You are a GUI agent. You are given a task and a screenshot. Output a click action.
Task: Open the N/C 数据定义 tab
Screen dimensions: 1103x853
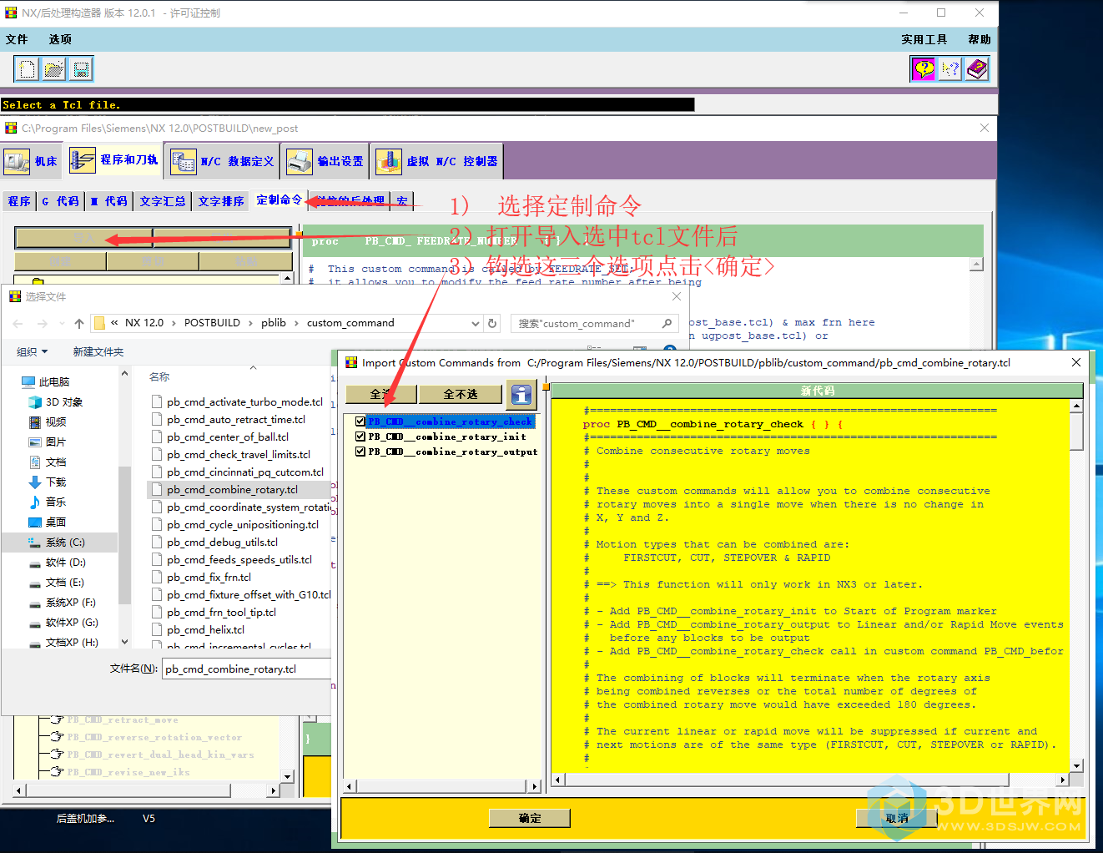(x=222, y=161)
